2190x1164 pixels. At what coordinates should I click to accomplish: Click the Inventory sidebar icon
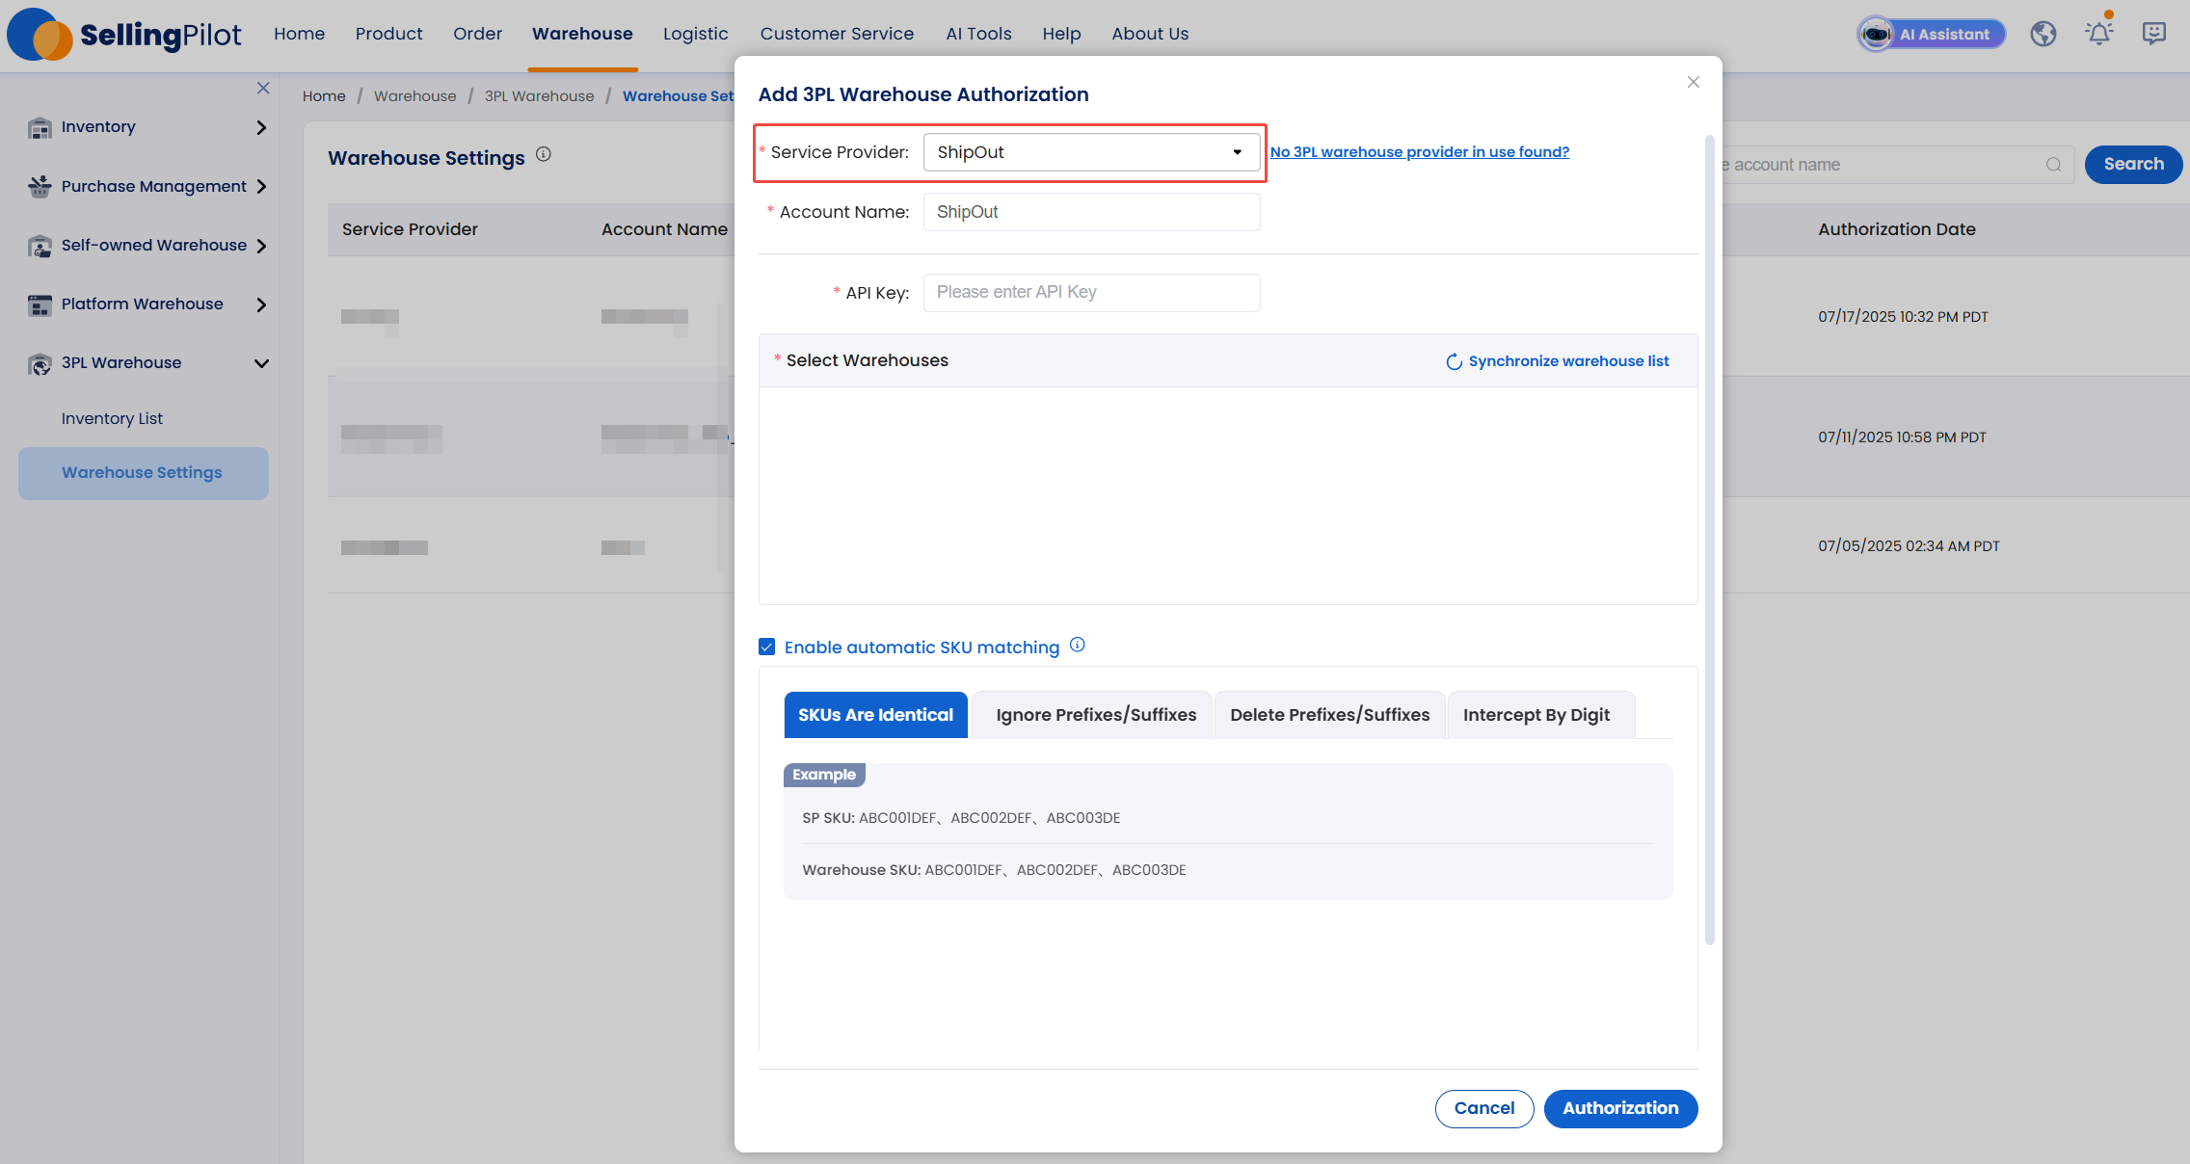(x=40, y=127)
